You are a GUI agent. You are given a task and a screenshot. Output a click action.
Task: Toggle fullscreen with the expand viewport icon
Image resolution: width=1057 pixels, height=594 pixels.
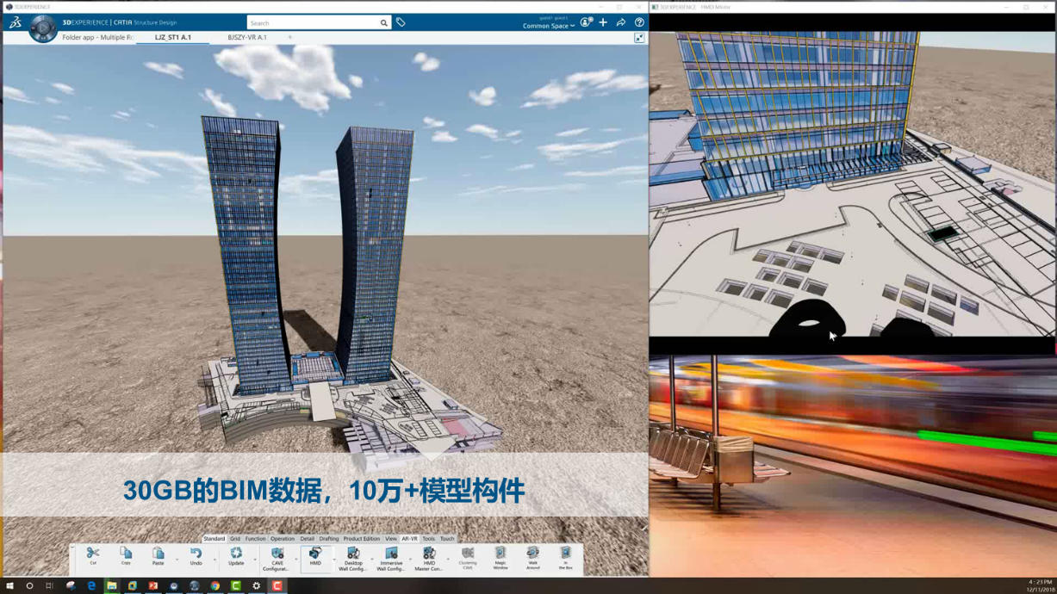tap(639, 38)
